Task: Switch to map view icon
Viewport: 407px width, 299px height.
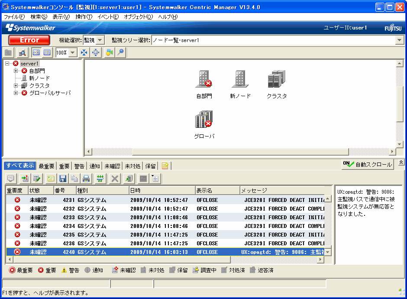Action: [36, 53]
